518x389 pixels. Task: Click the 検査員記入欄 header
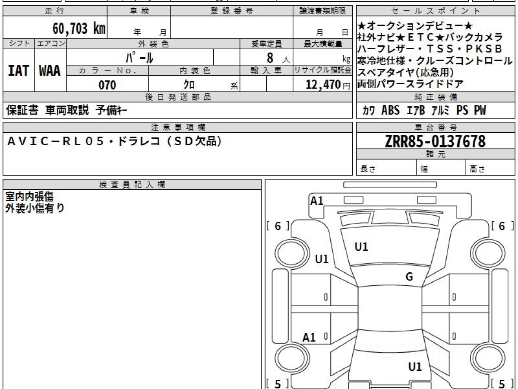pyautogui.click(x=132, y=185)
